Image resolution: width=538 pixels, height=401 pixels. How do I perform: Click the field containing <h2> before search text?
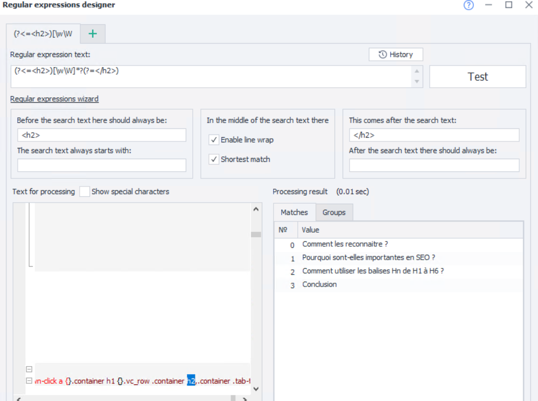click(x=102, y=135)
